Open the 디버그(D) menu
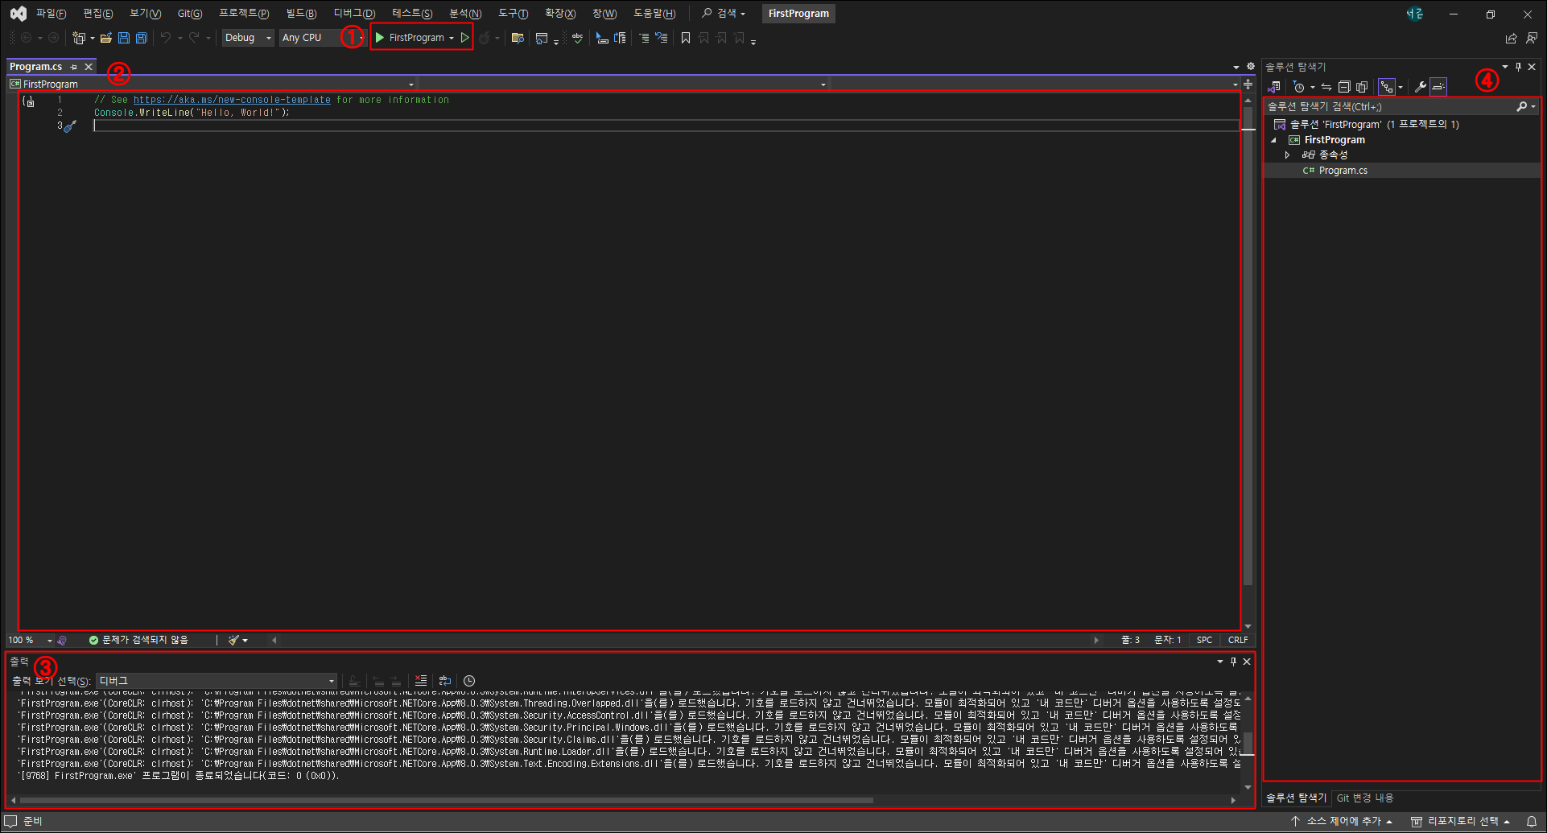 point(354,14)
